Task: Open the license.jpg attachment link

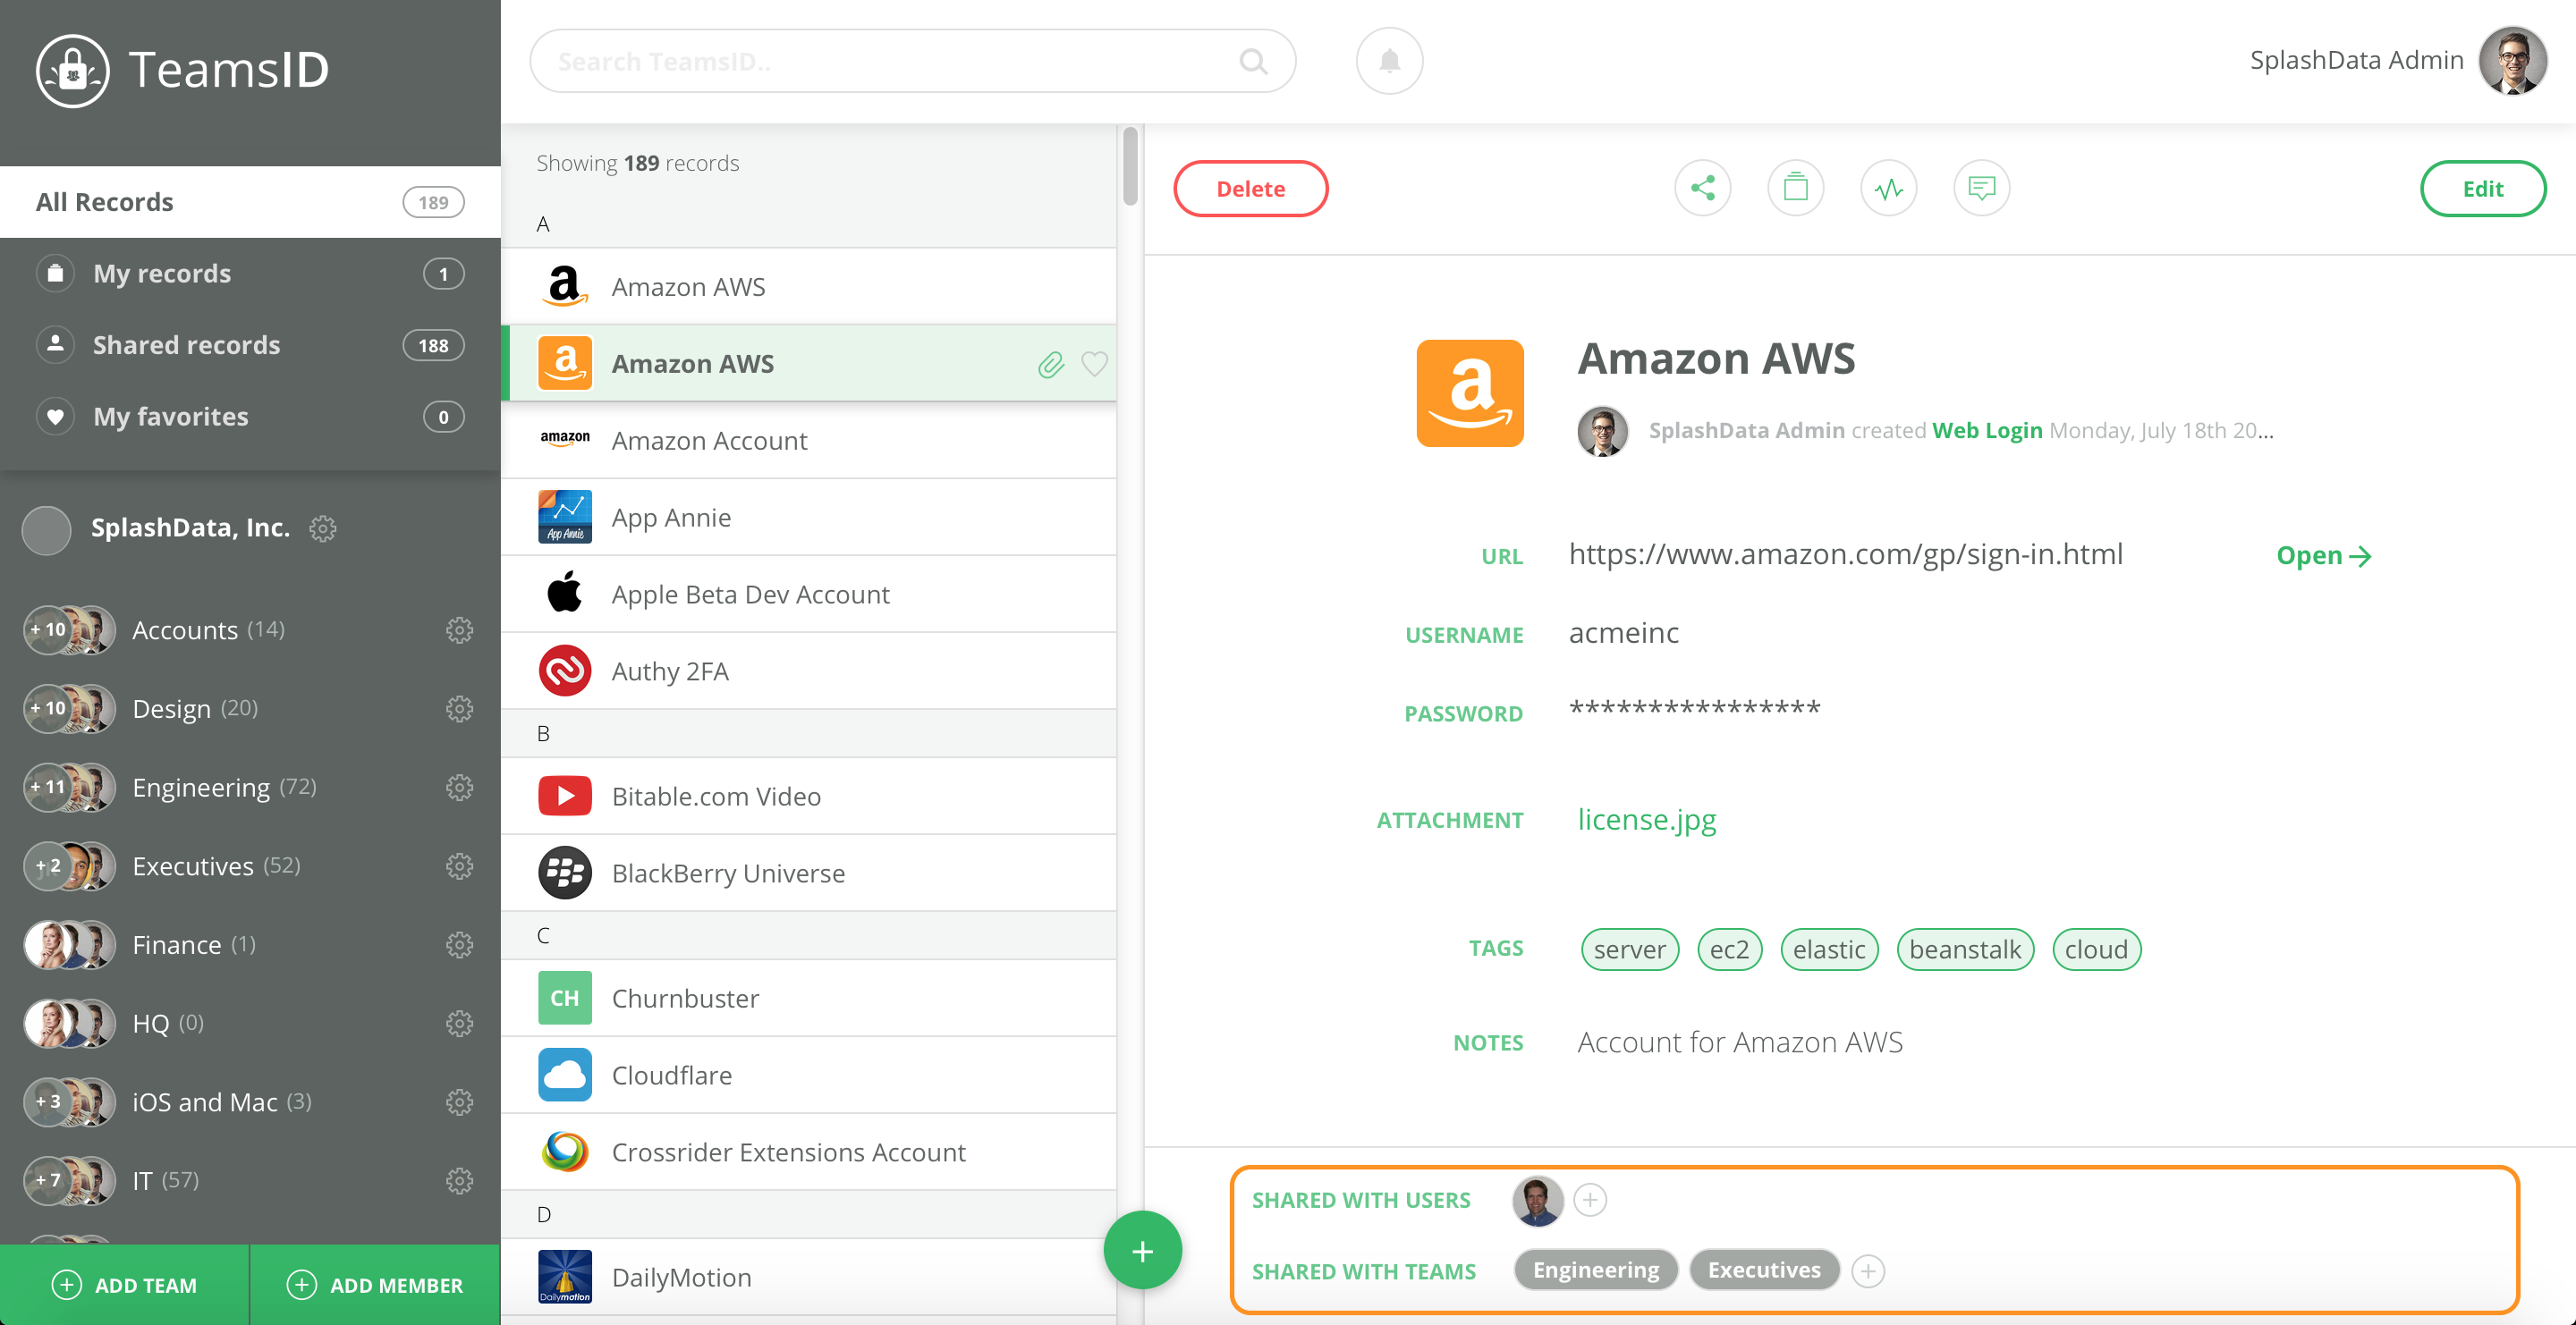Action: [1646, 819]
